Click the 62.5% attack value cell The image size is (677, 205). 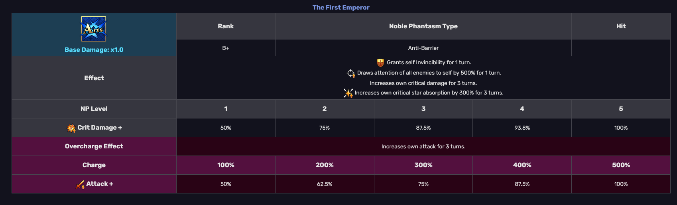325,184
